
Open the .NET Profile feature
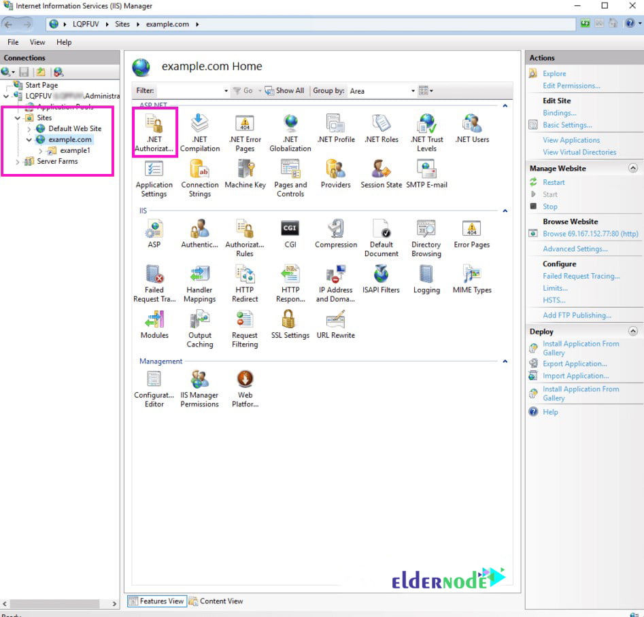(336, 128)
